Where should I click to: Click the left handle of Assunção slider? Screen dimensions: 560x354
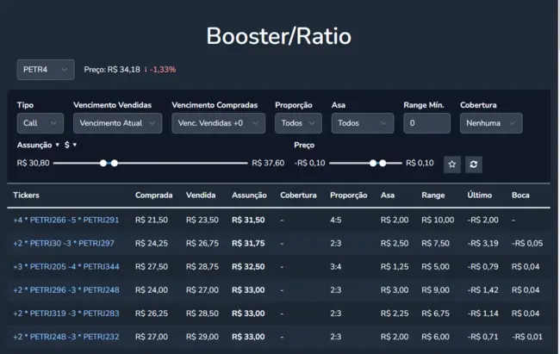click(x=103, y=163)
